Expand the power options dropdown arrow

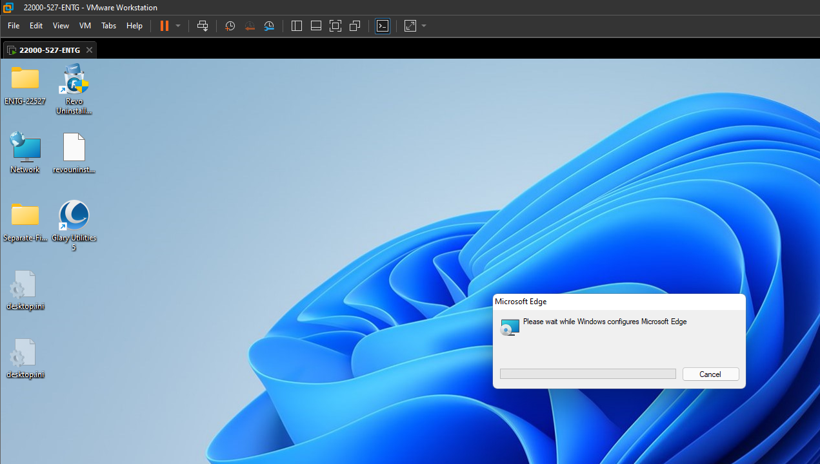[x=178, y=26]
